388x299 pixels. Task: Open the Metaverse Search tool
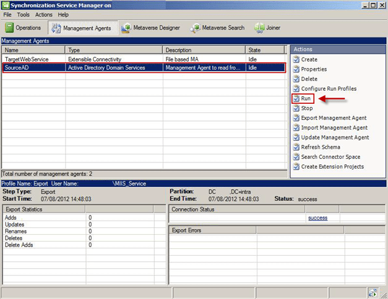(x=217, y=28)
